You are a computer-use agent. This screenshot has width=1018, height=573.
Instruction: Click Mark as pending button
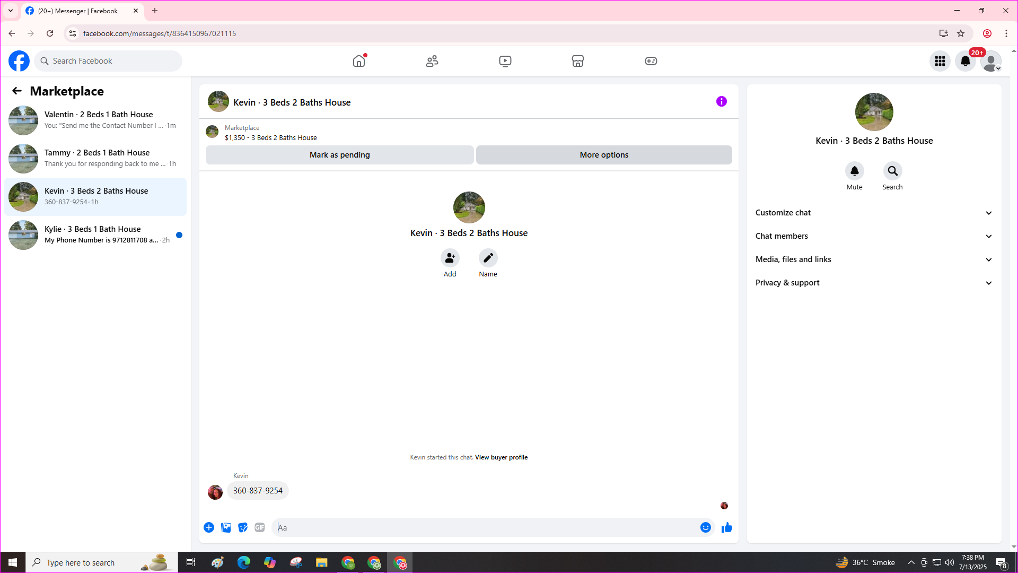[339, 155]
